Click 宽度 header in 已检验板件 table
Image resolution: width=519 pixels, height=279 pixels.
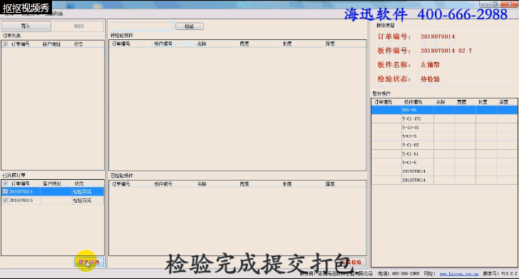(x=245, y=183)
